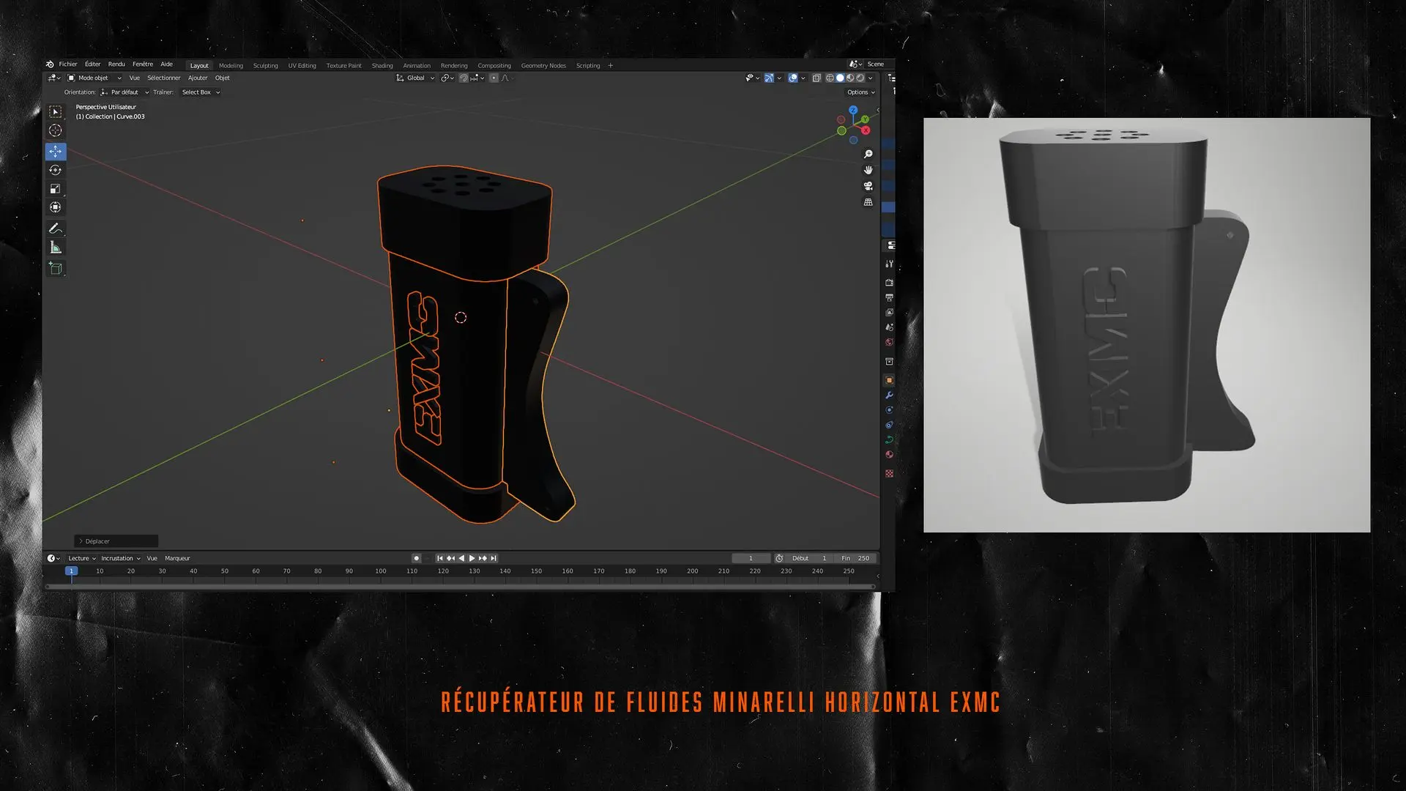This screenshot has height=791, width=1406.
Task: Jump to the last frame
Action: (494, 558)
